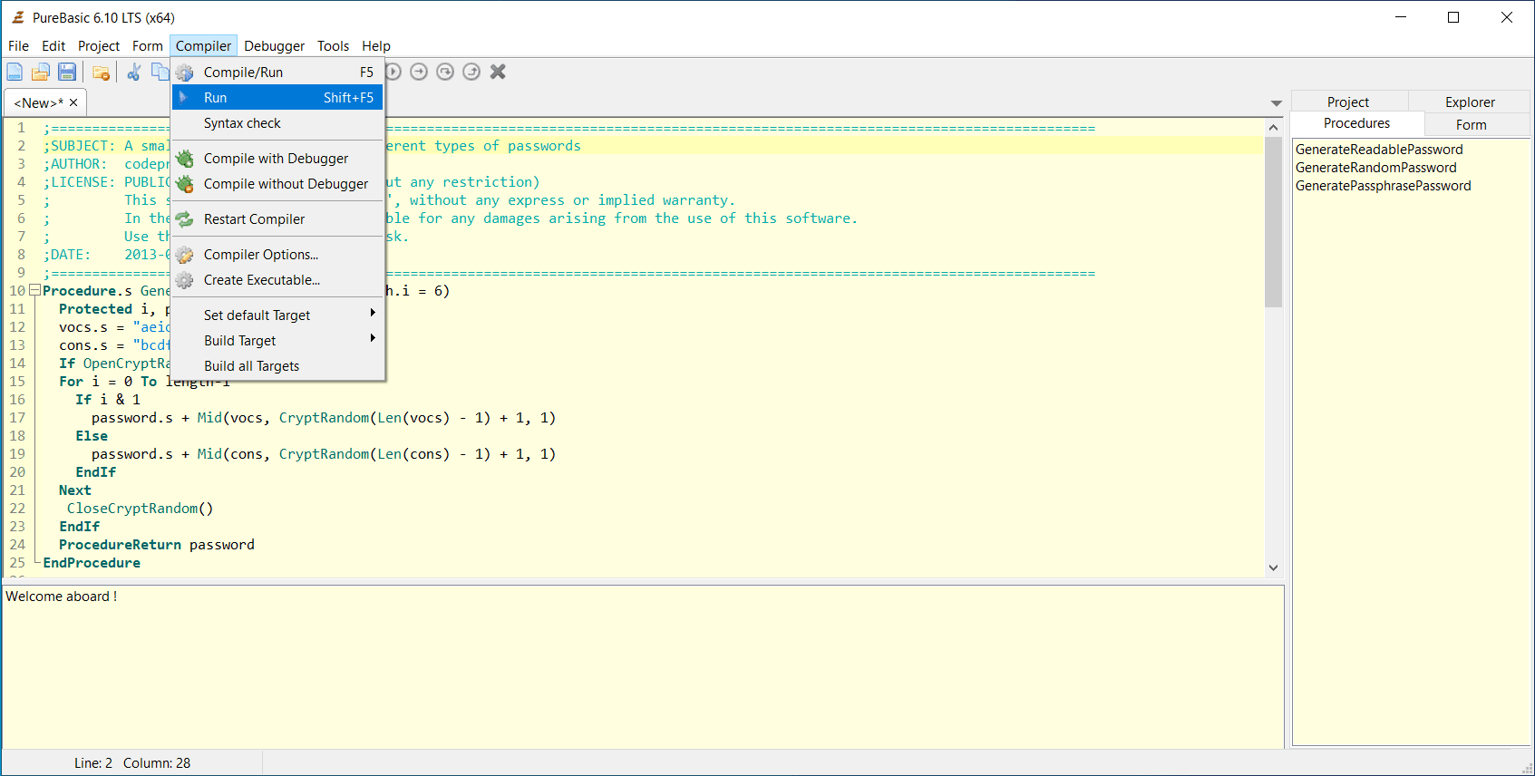Choose Syntax check

click(278, 122)
